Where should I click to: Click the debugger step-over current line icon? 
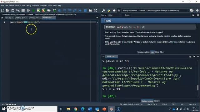[65, 10]
